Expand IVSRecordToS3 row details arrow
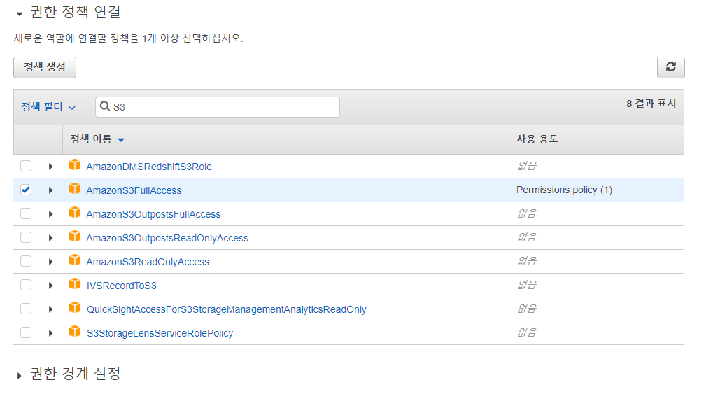 pyautogui.click(x=50, y=286)
